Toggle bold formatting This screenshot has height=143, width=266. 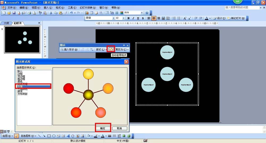(x=128, y=18)
